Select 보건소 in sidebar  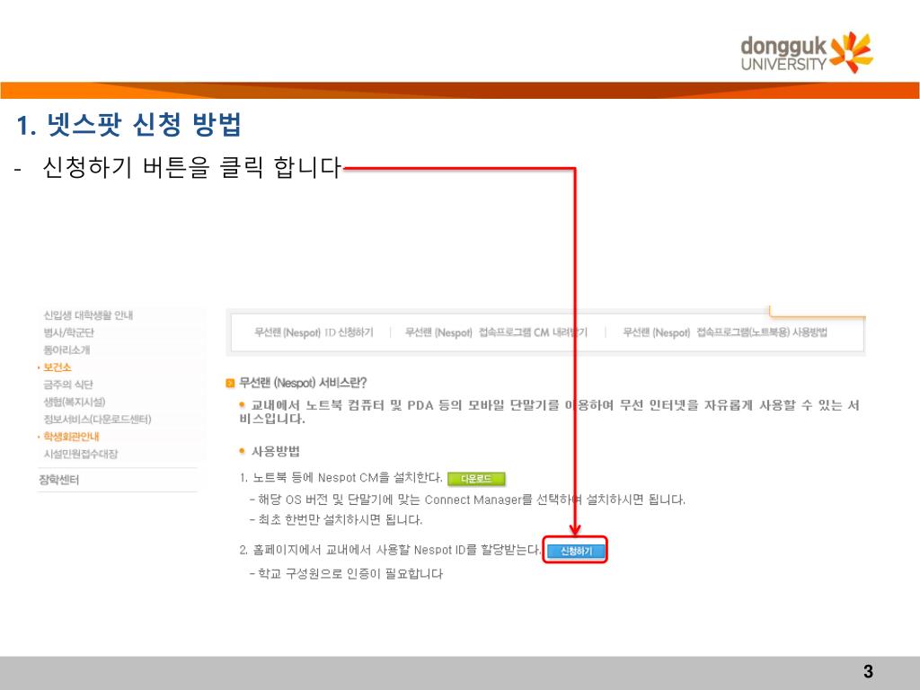pos(57,367)
